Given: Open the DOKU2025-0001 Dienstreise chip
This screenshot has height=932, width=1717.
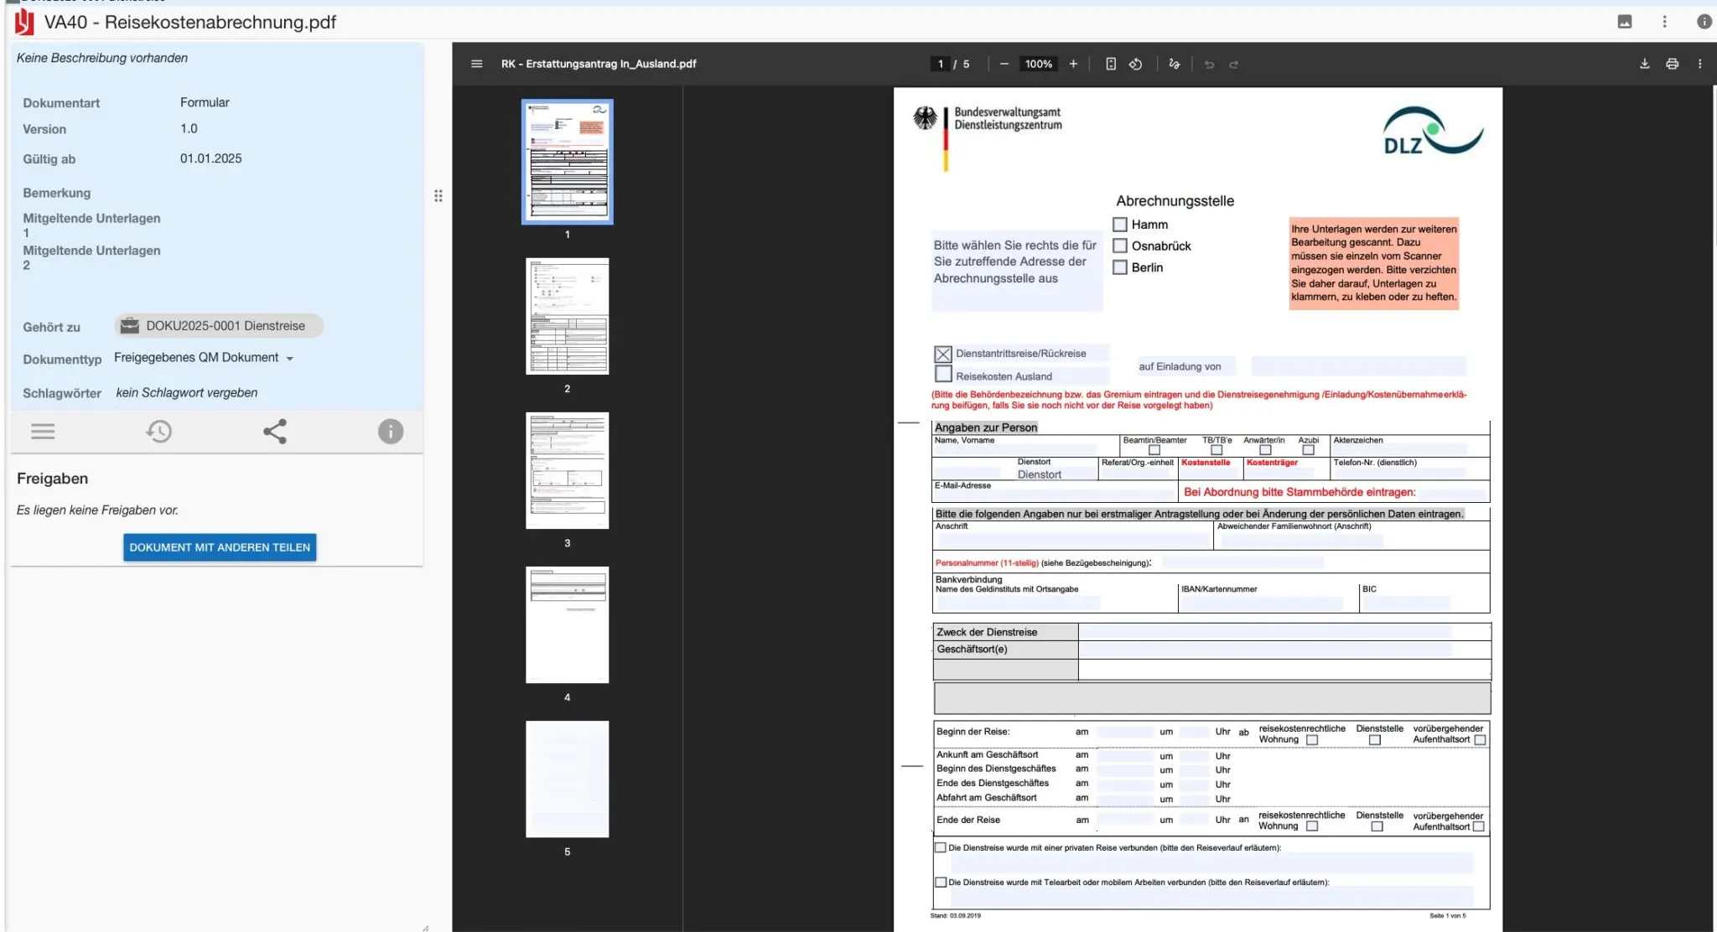Looking at the screenshot, I should coord(219,326).
